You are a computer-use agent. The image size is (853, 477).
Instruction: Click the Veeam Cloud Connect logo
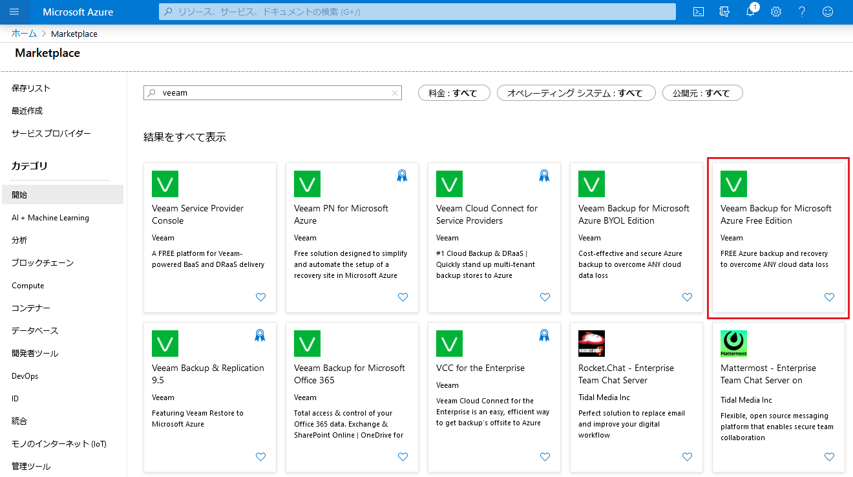tap(449, 184)
